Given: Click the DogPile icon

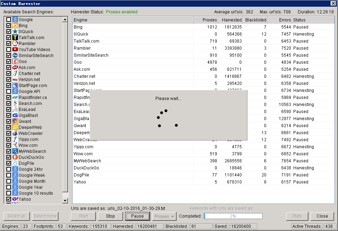Looking at the screenshot, I should click(x=15, y=163).
